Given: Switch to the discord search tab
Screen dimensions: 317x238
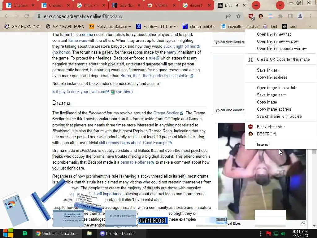Looking at the screenshot, I should pyautogui.click(x=197, y=5).
